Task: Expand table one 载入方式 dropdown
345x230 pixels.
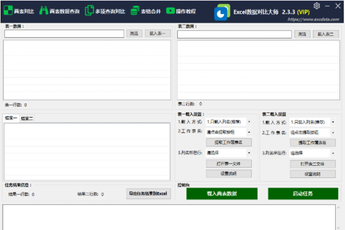Action: 249,122
